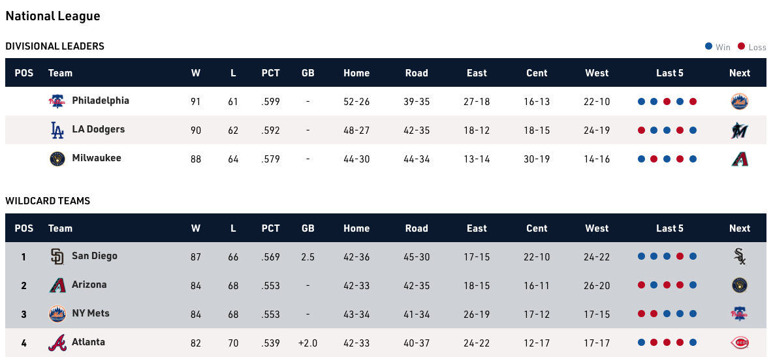Click the LA Dodgers team logo
The height and width of the screenshot is (357, 773).
point(57,130)
